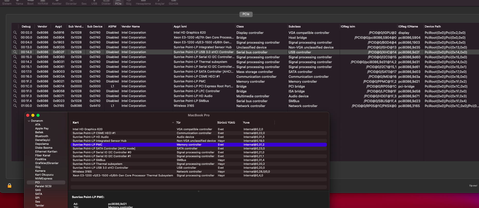Switch to the NVRAM tab

(43, 3)
